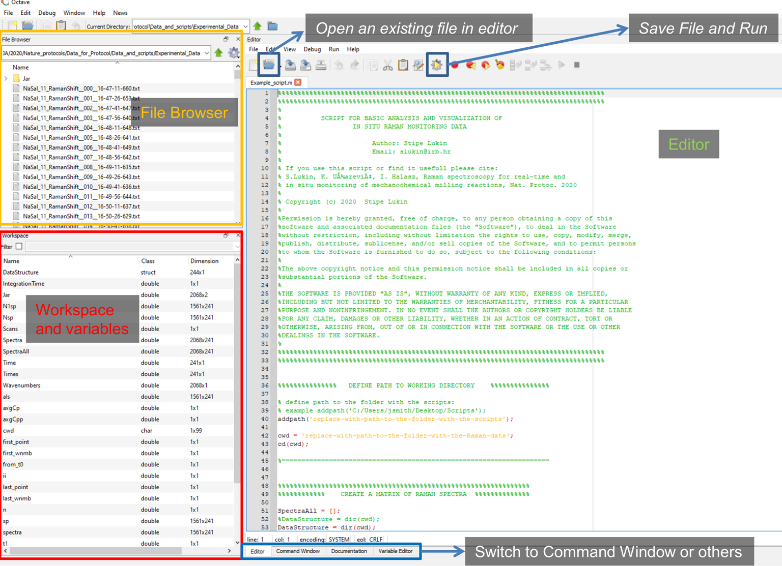The width and height of the screenshot is (782, 566).
Task: Open Current Directory dropdown
Action: [245, 26]
